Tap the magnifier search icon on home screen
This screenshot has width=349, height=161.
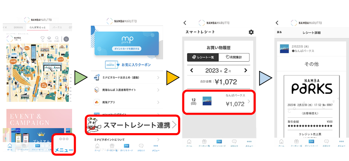tap(57, 38)
